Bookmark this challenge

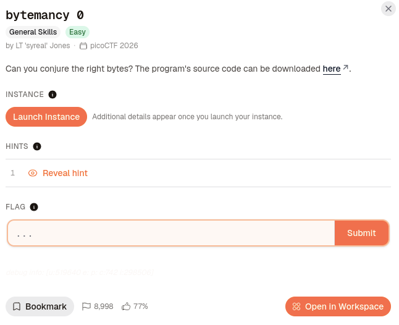tap(40, 306)
